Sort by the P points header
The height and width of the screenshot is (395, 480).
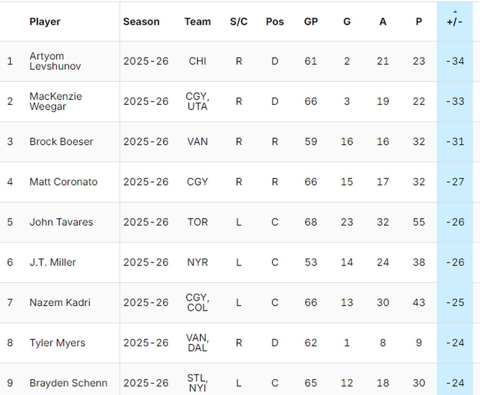click(419, 22)
